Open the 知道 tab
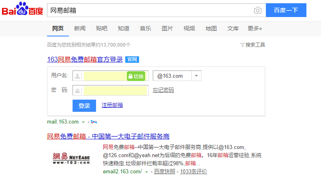Viewport: 321px width, 179px height. pyautogui.click(x=124, y=28)
